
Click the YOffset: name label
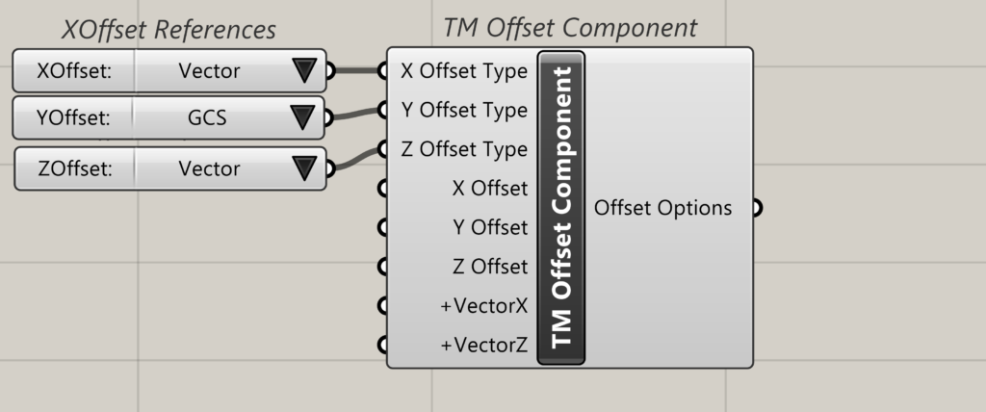[x=72, y=118]
